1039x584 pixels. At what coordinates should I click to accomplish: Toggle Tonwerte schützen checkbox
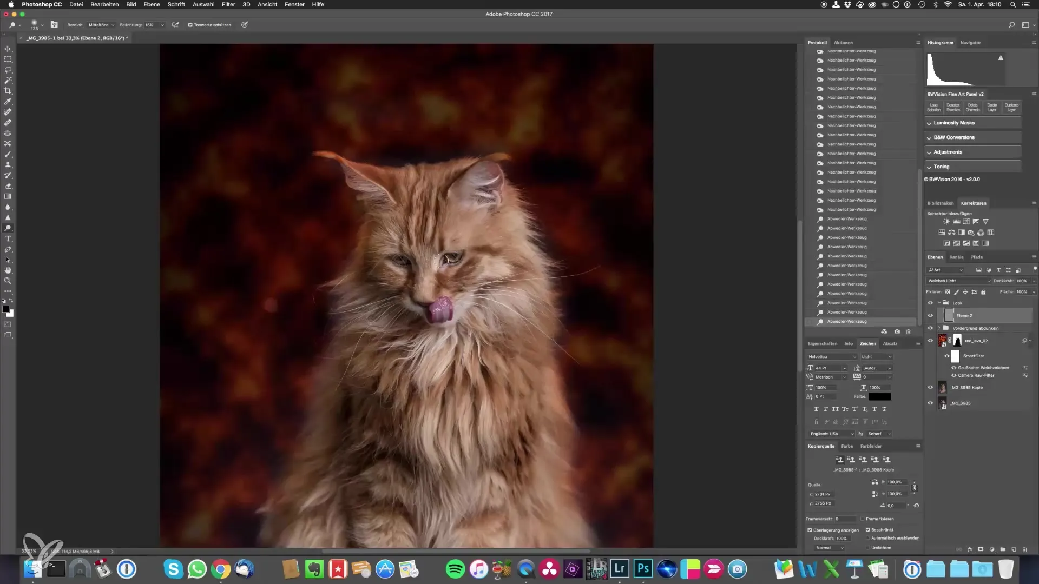[190, 25]
